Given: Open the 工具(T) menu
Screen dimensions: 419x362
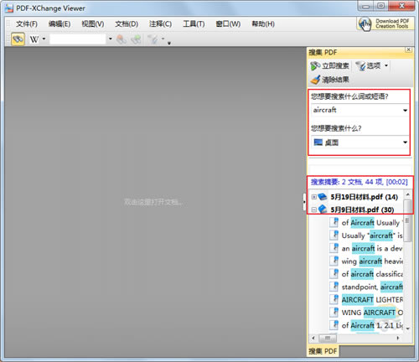Looking at the screenshot, I should 194,24.
